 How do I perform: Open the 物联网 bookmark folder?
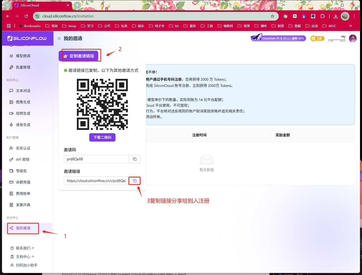[x=225, y=26]
